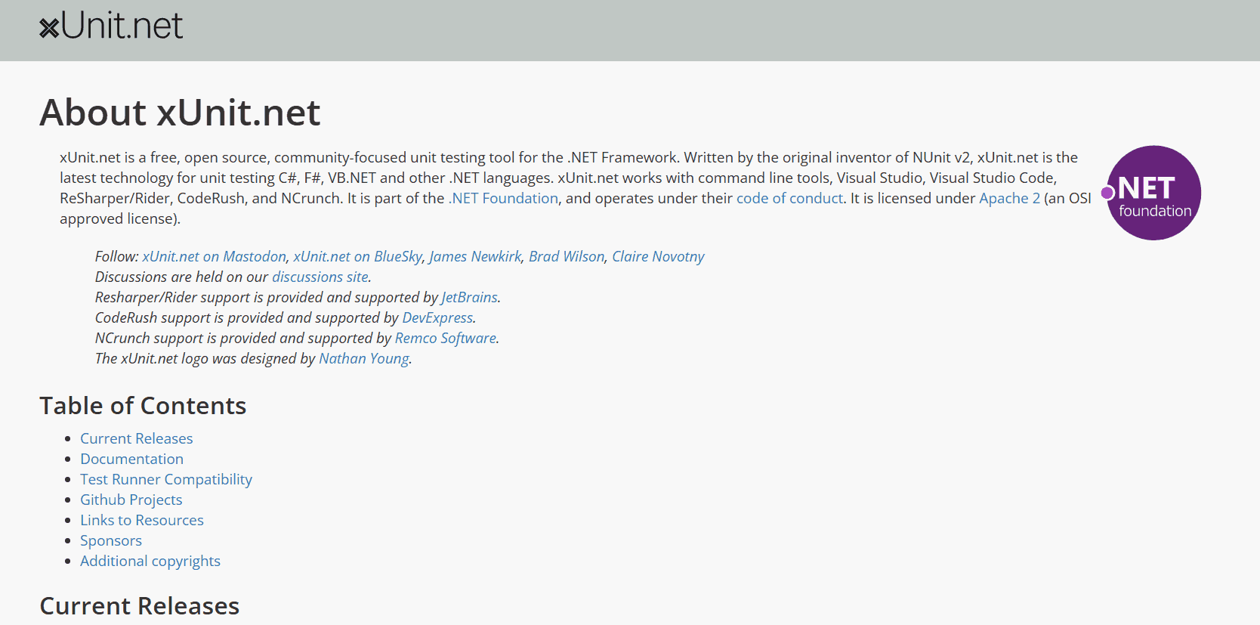Jump to Documentation section
1260x625 pixels.
tap(132, 459)
